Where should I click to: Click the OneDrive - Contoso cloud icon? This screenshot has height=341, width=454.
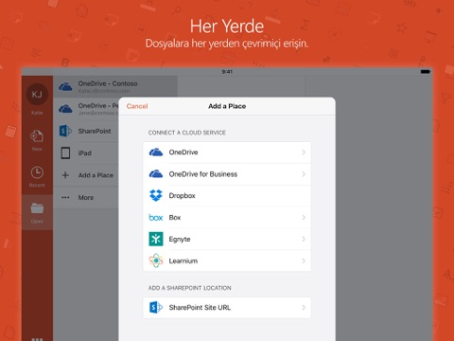coord(65,86)
